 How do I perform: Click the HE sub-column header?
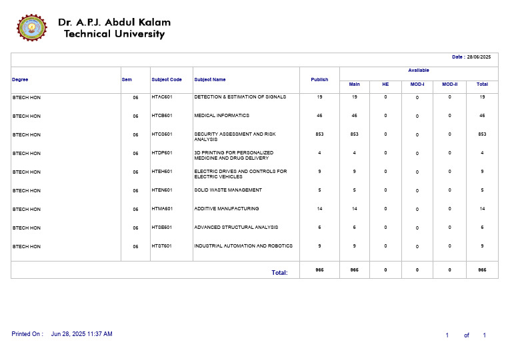[385, 85]
